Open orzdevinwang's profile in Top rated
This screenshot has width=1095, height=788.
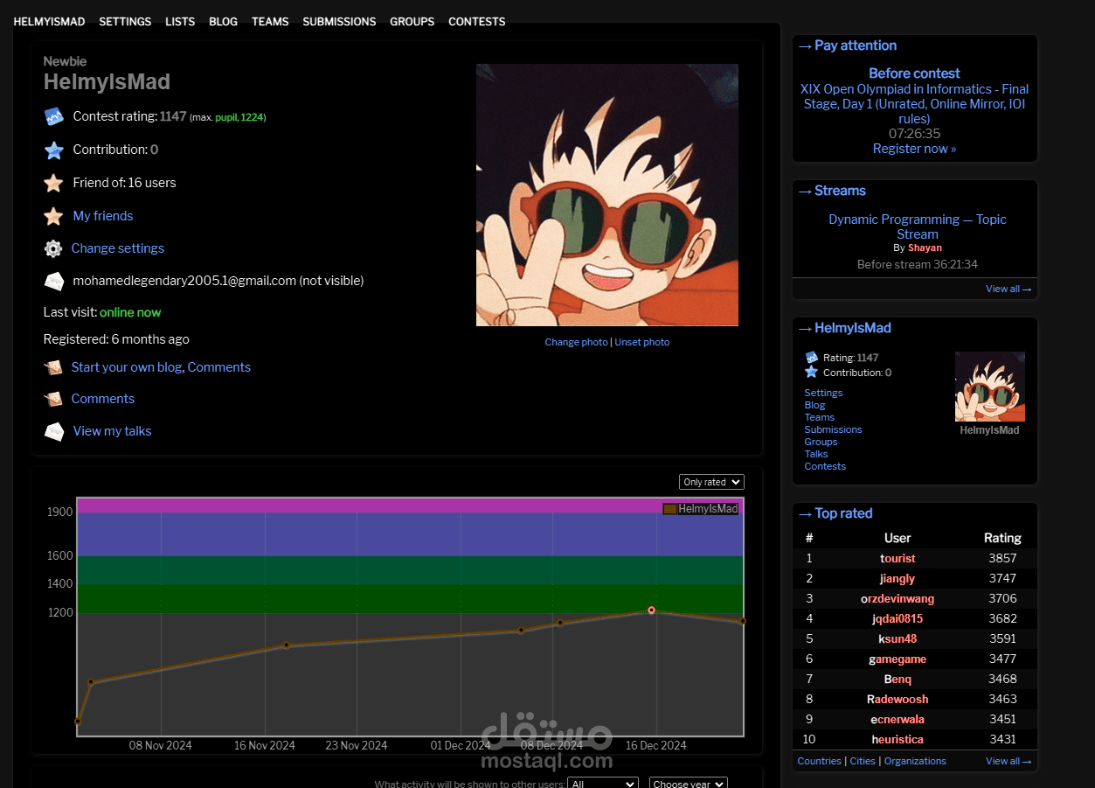tap(897, 598)
